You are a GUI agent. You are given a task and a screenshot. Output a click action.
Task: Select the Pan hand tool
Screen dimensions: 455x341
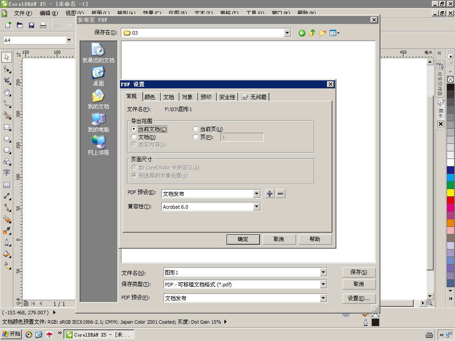pyautogui.click(x=7, y=92)
